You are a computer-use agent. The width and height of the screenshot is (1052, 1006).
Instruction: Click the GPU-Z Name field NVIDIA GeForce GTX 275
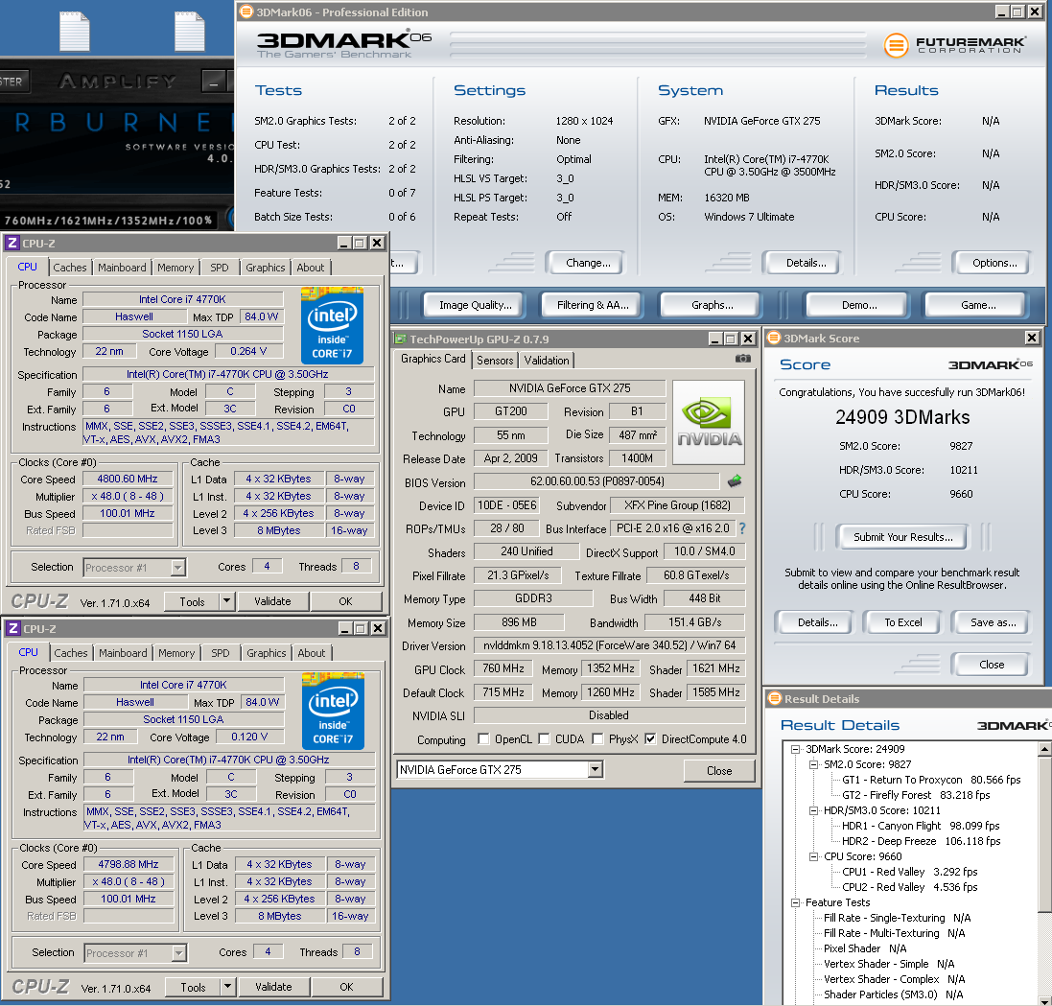pos(570,387)
